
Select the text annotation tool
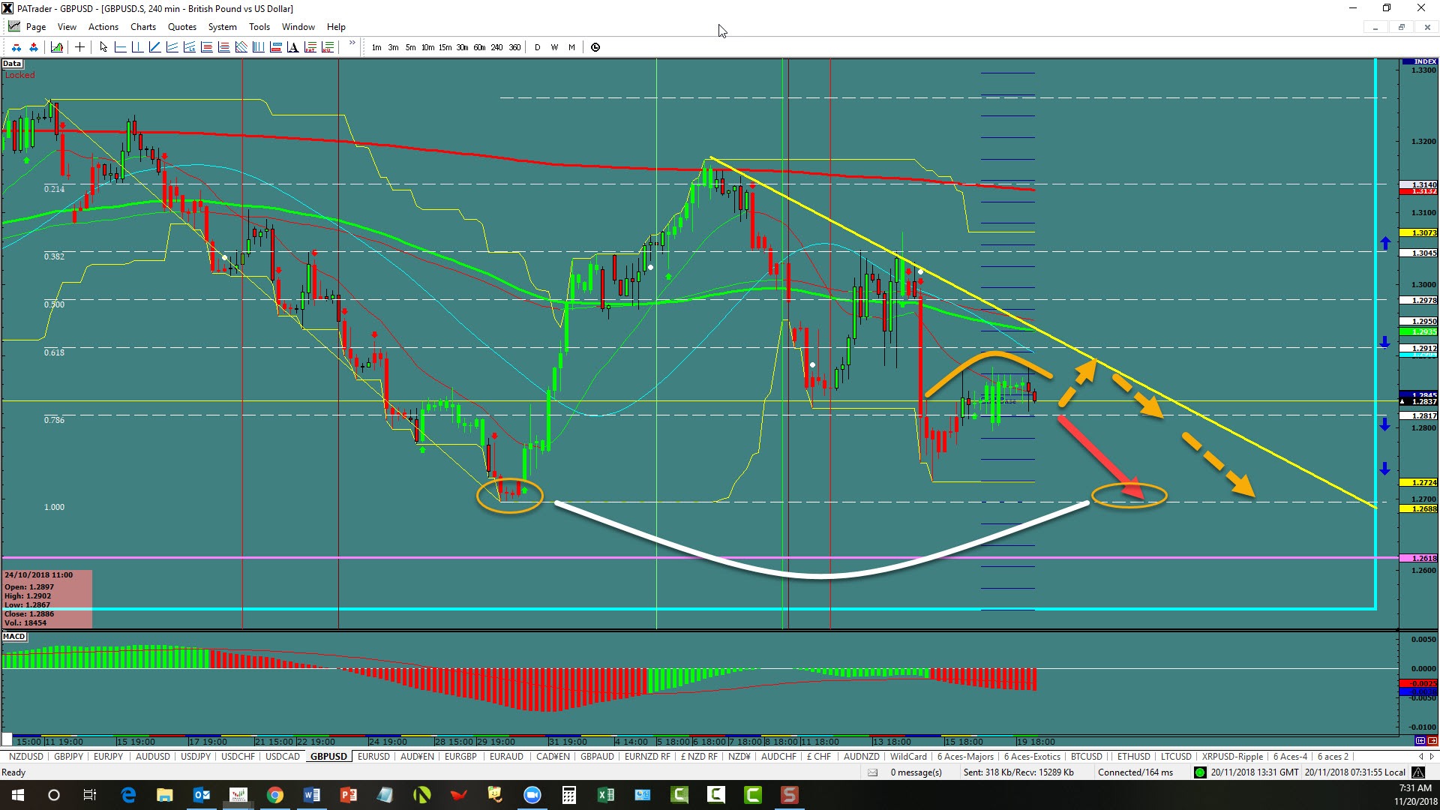[292, 47]
